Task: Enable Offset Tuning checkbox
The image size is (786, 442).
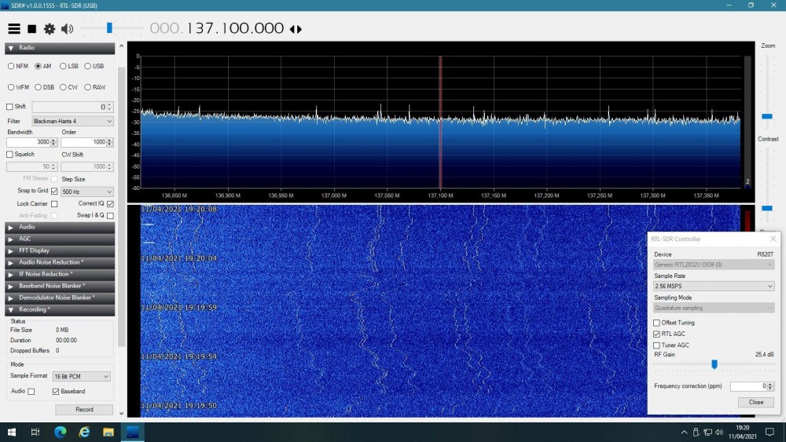Action: (x=656, y=323)
